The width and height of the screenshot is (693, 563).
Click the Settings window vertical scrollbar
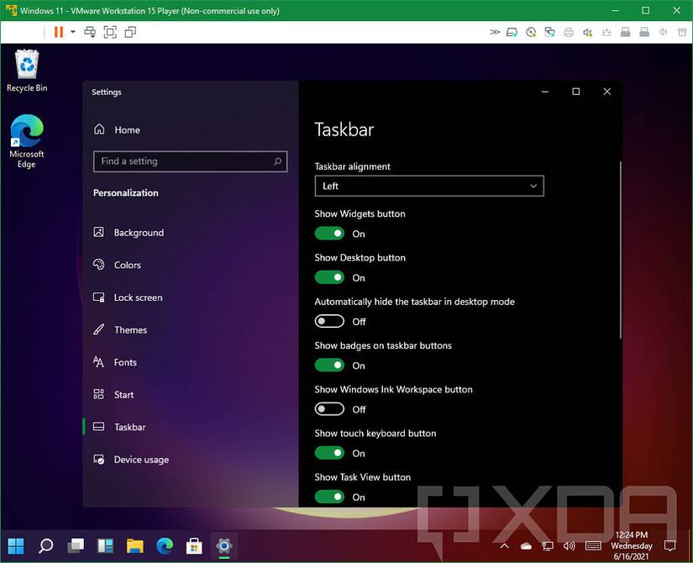[x=621, y=250]
